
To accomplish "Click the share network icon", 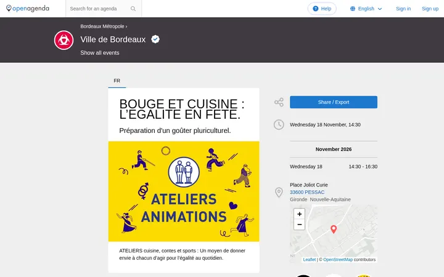I will (x=279, y=102).
